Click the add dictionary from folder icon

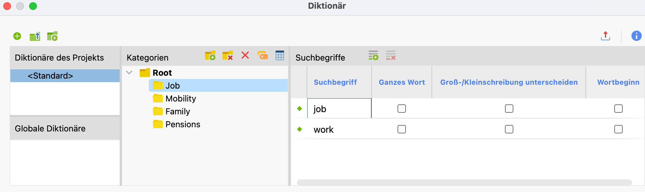[52, 36]
